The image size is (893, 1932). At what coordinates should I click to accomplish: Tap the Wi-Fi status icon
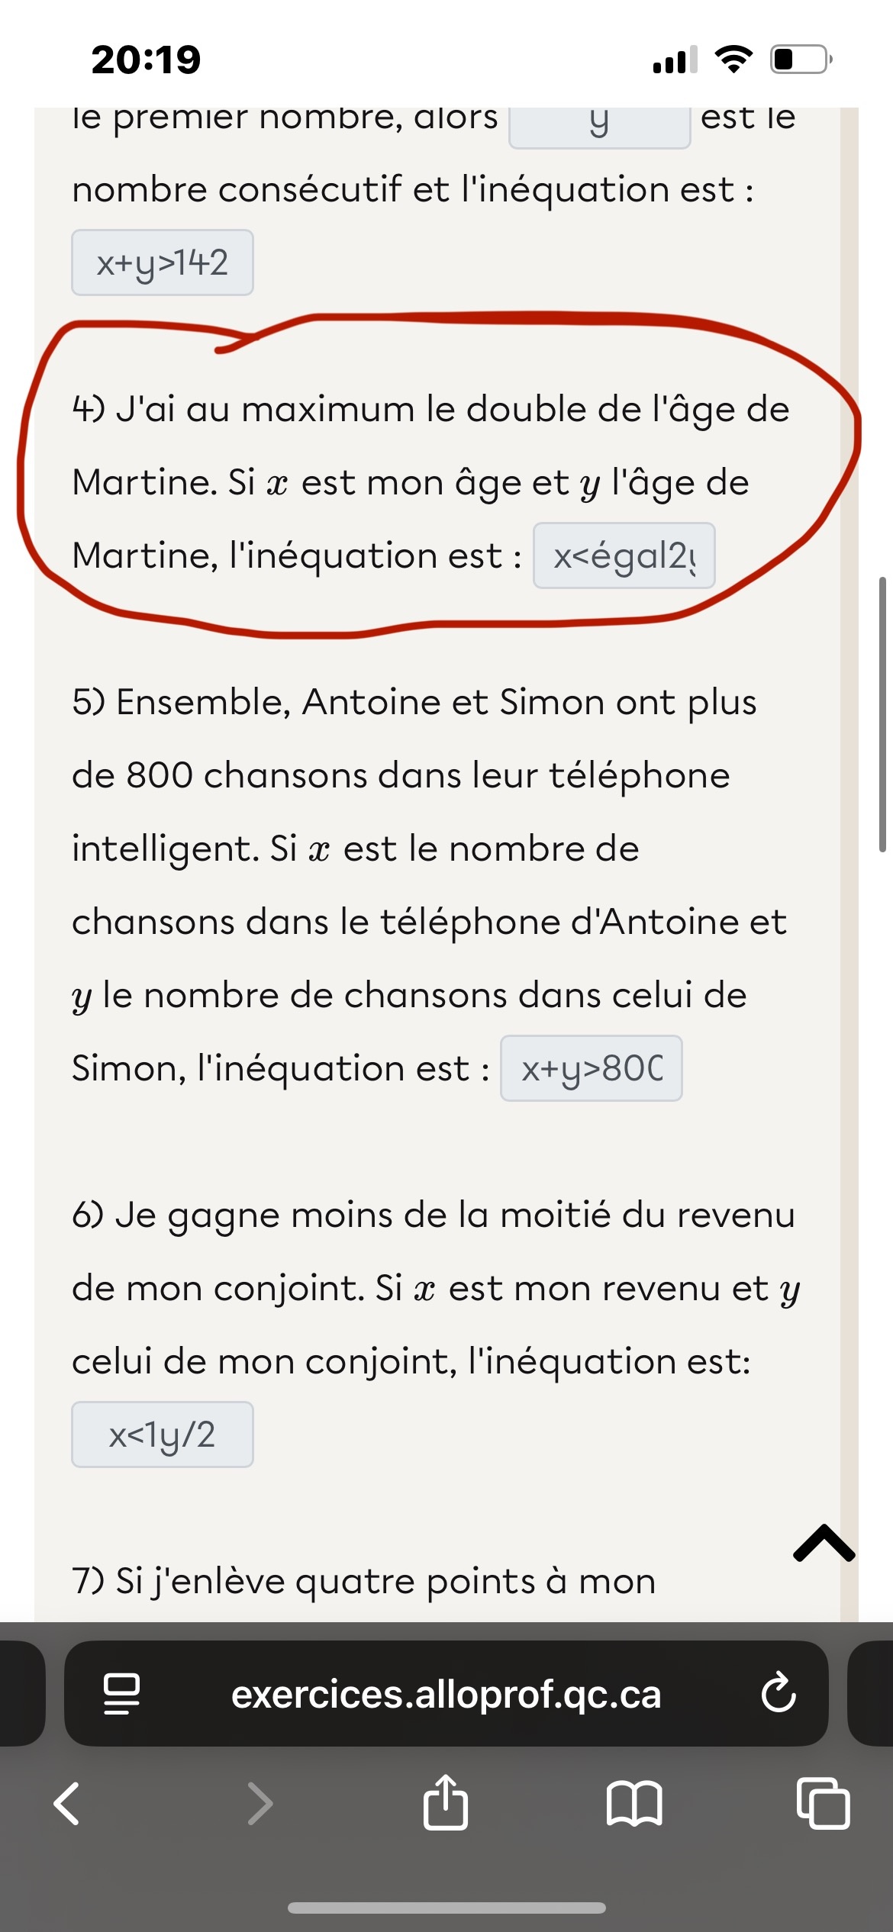tap(733, 59)
